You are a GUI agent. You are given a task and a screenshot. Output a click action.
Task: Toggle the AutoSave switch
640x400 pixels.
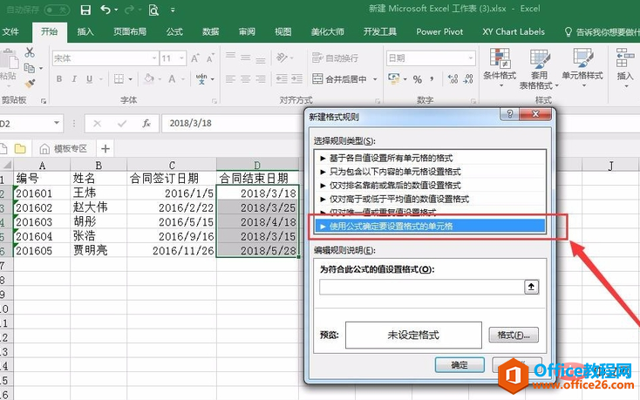point(57,10)
